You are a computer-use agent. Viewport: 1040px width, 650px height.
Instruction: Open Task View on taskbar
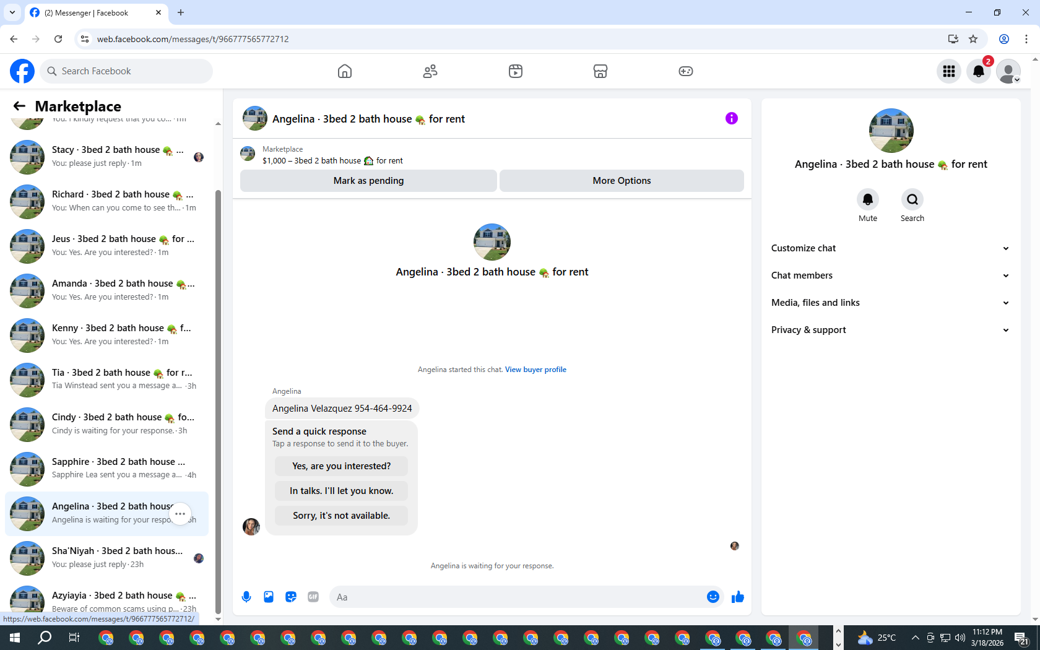74,638
